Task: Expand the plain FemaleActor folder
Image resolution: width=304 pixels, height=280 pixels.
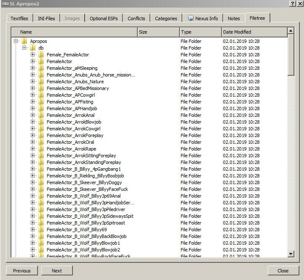Action: [32, 61]
